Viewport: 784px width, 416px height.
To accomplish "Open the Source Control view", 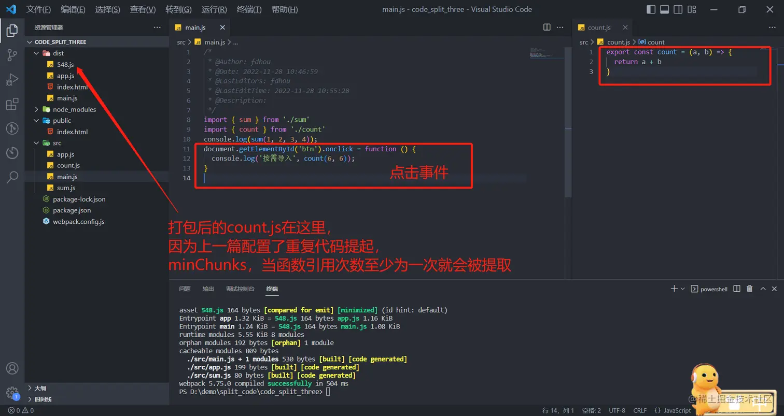I will point(12,55).
